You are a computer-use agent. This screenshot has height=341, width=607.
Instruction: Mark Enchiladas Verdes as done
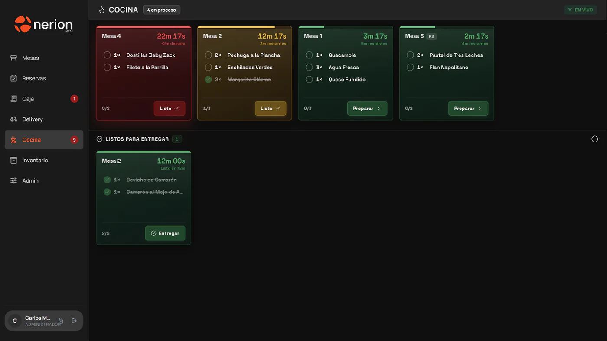[208, 67]
